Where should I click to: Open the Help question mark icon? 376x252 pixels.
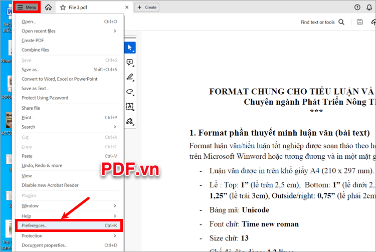[x=357, y=8]
